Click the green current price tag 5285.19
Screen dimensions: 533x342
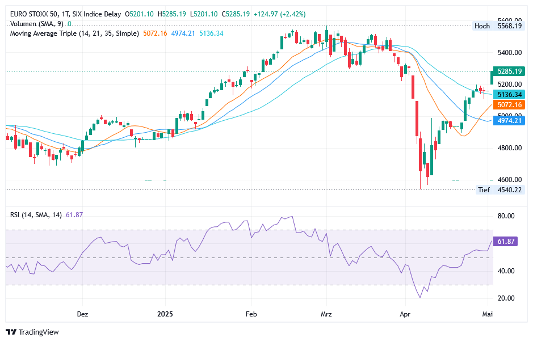pyautogui.click(x=509, y=71)
